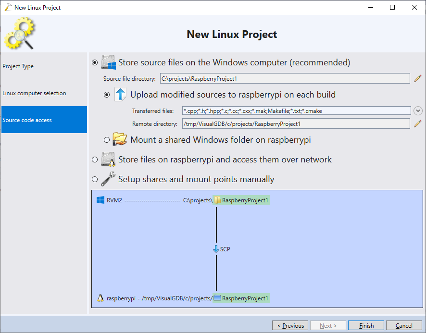The height and width of the screenshot is (333, 426).
Task: Select Mount a shared Windows folder option
Action: coord(107,140)
